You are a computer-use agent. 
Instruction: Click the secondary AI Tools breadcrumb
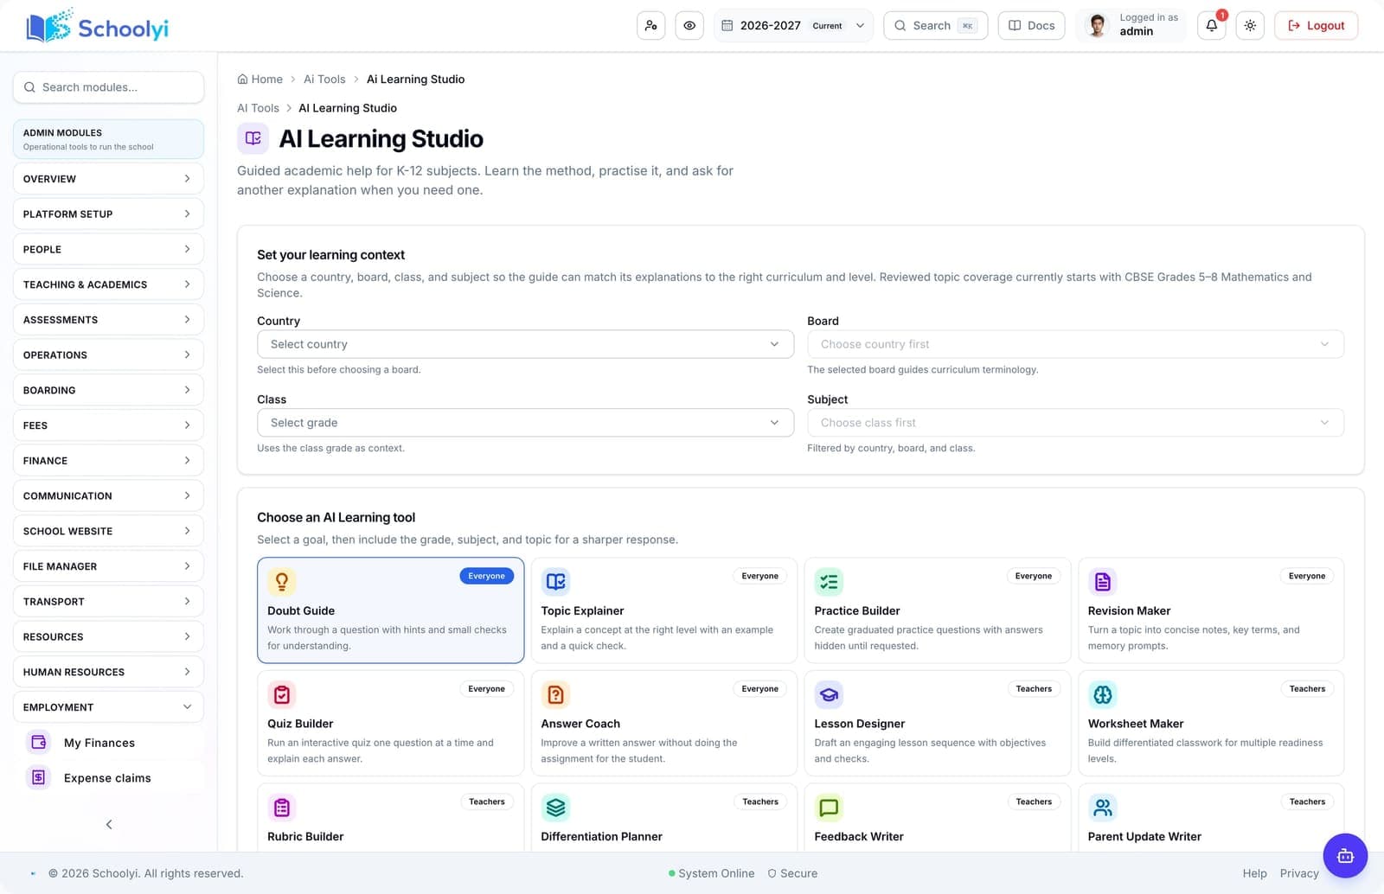click(258, 108)
